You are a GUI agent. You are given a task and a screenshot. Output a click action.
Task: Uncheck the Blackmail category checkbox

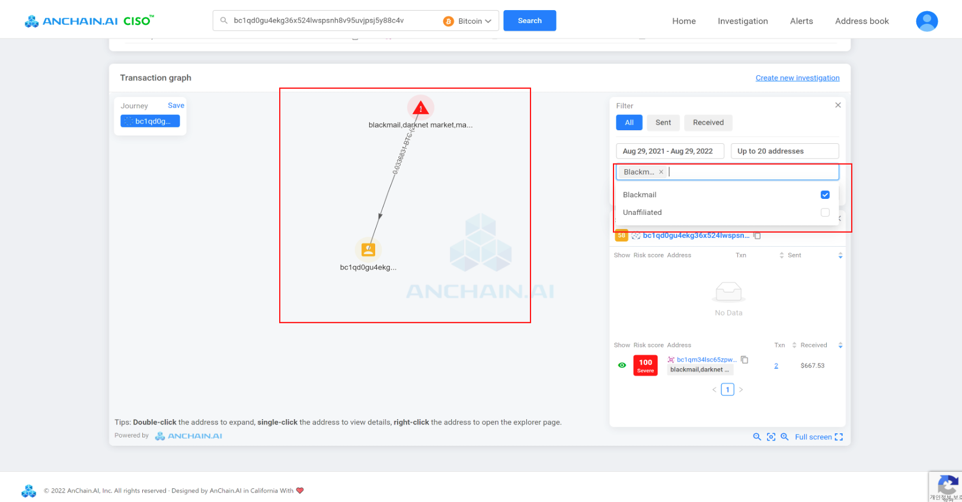coord(825,195)
